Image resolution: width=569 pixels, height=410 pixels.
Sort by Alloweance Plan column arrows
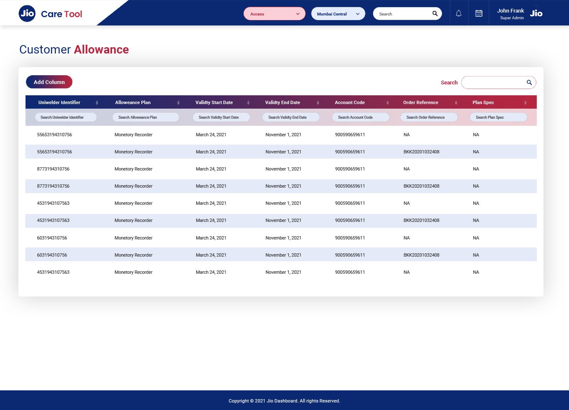(x=178, y=102)
